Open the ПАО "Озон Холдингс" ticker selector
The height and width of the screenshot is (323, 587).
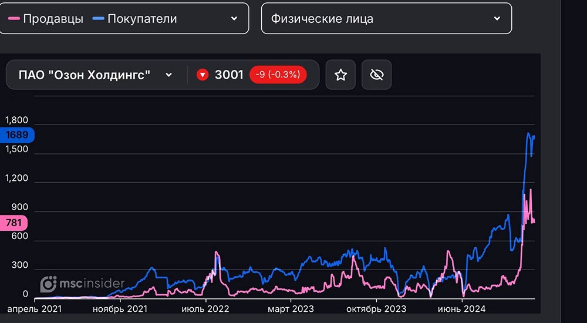tap(96, 75)
